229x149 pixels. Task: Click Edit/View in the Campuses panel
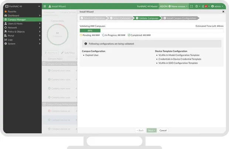coord(68,53)
